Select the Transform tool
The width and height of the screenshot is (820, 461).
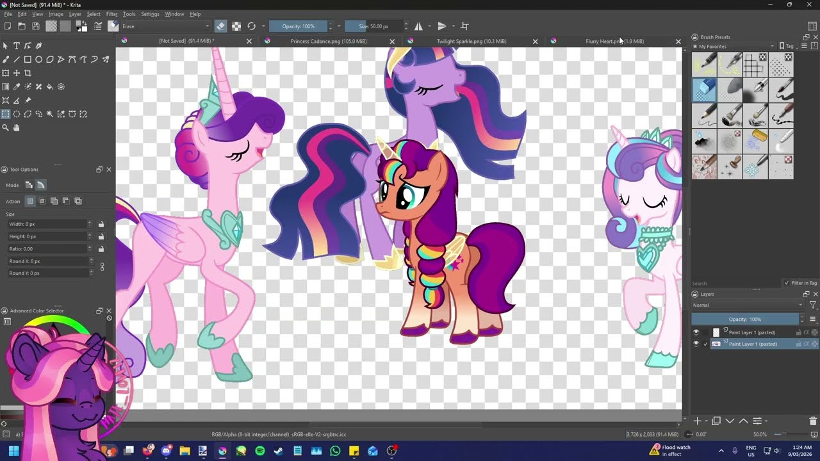tap(6, 73)
